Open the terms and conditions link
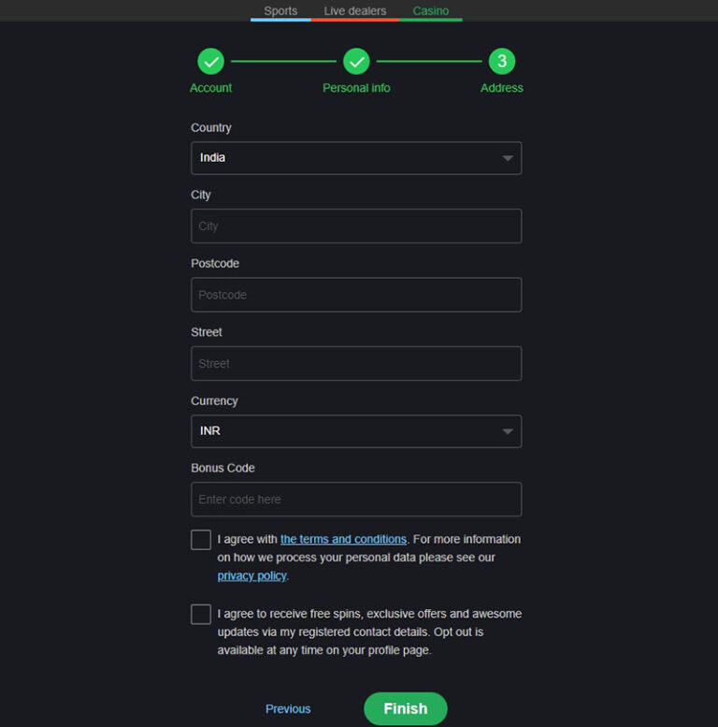The image size is (718, 727). 343,540
